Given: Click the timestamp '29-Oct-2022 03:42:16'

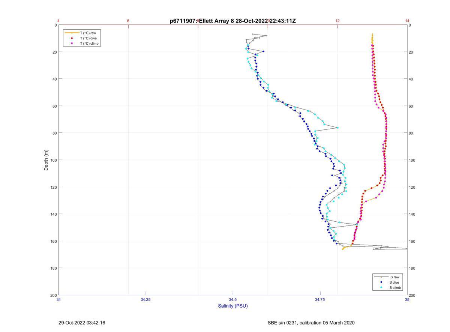Looking at the screenshot, I should (82, 323).
